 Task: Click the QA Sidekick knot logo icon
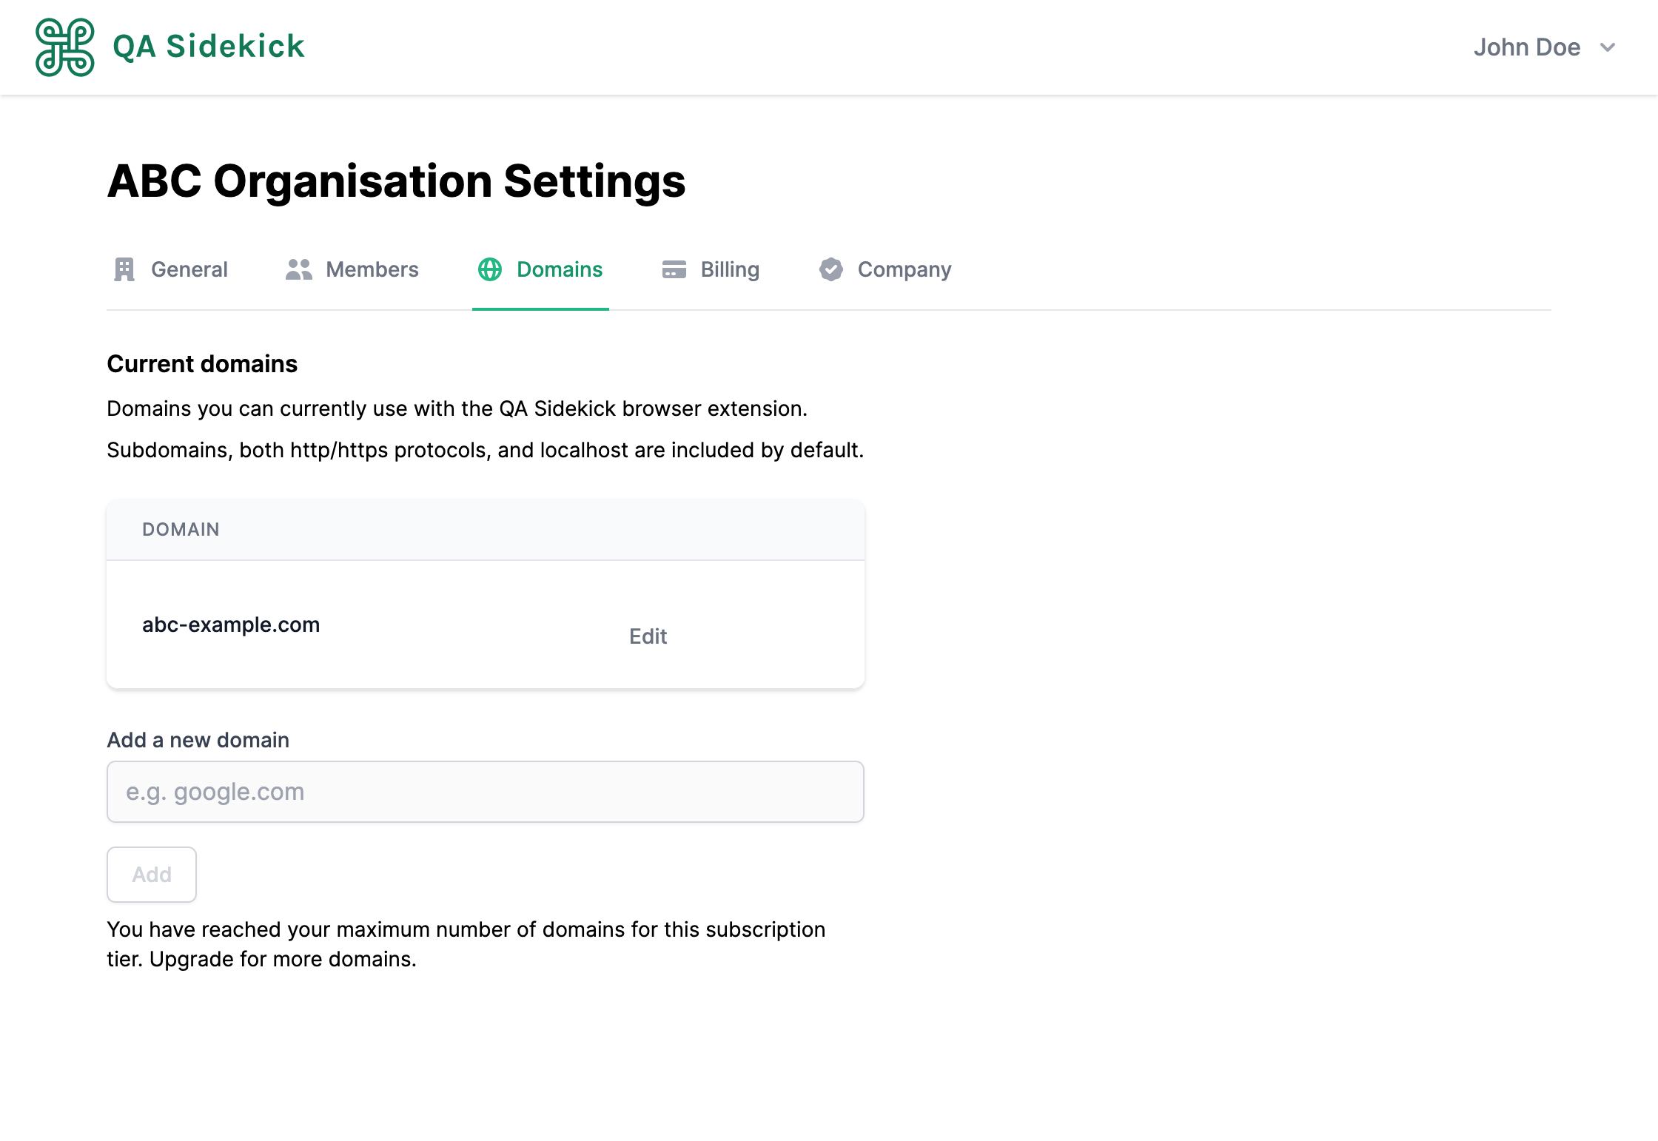pyautogui.click(x=65, y=47)
